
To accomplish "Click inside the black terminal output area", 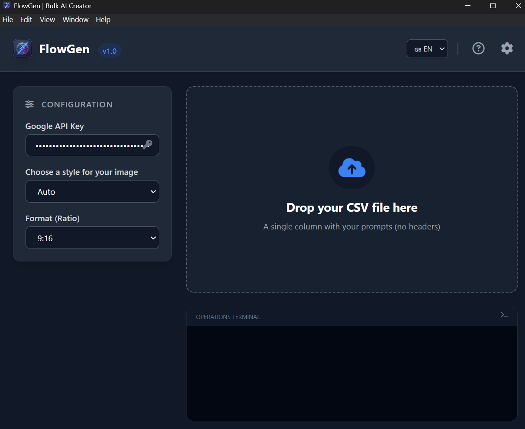I will point(352,373).
